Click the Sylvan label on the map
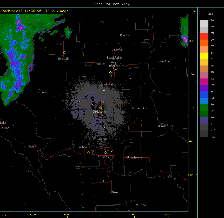 click(x=101, y=63)
